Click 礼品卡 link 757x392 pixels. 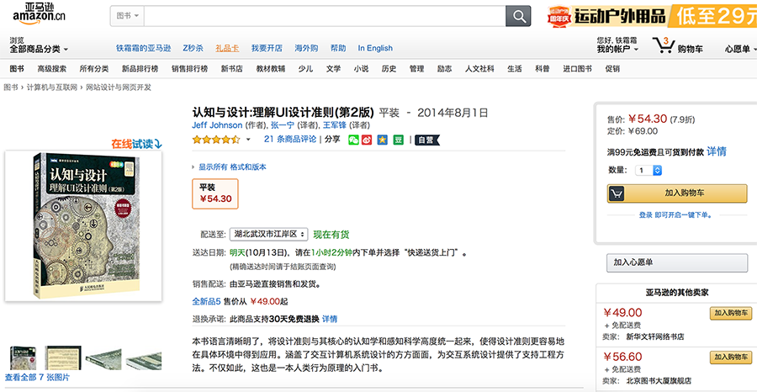[x=227, y=48]
